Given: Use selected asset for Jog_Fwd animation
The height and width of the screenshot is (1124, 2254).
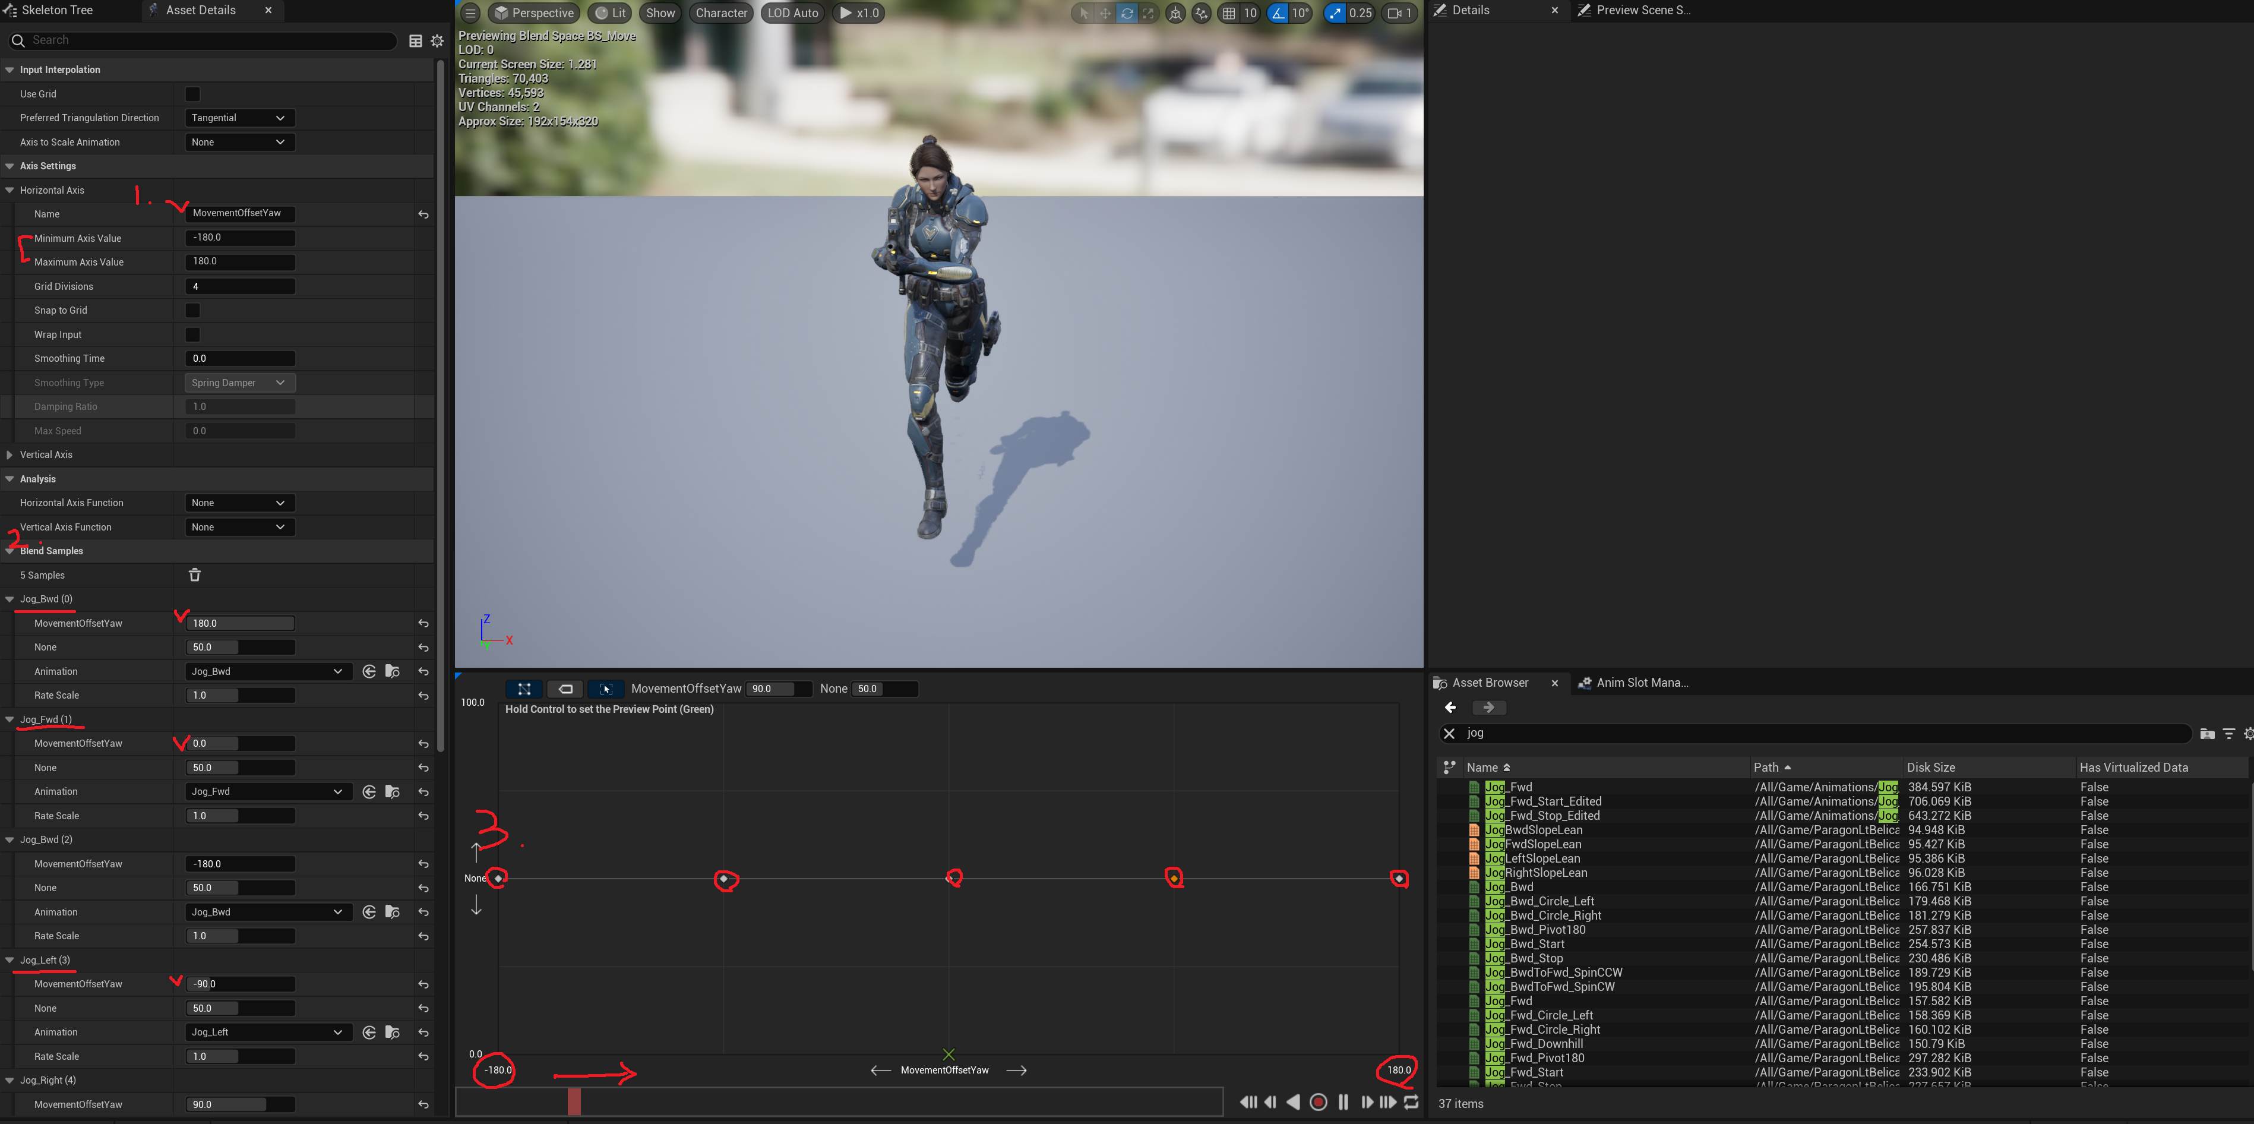Looking at the screenshot, I should tap(369, 793).
